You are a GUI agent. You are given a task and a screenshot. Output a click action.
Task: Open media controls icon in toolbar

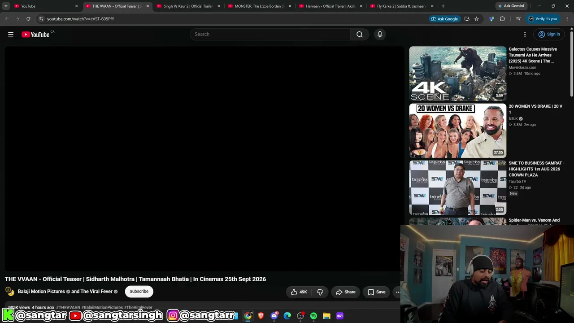(518, 19)
